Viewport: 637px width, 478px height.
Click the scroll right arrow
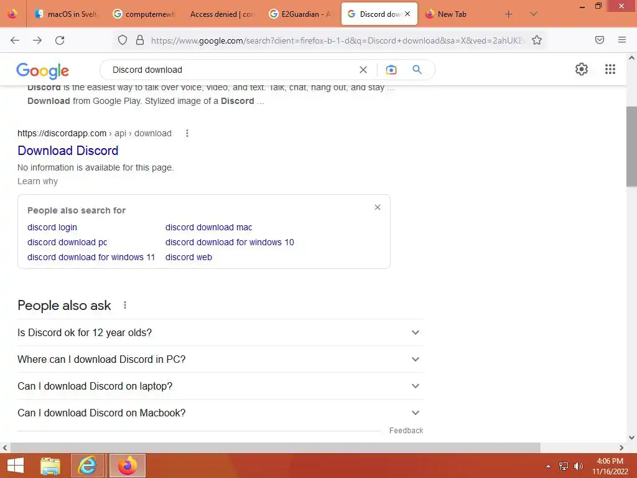coord(621,448)
